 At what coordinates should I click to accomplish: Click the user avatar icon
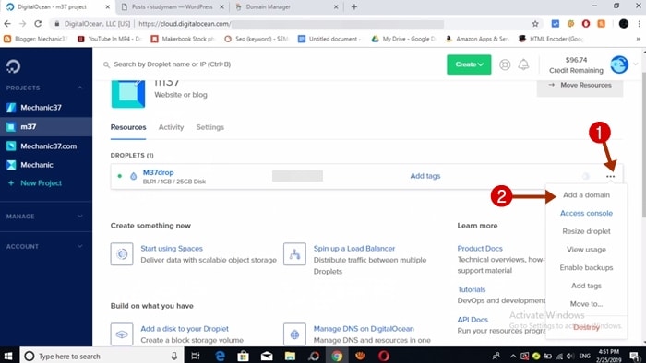[619, 64]
